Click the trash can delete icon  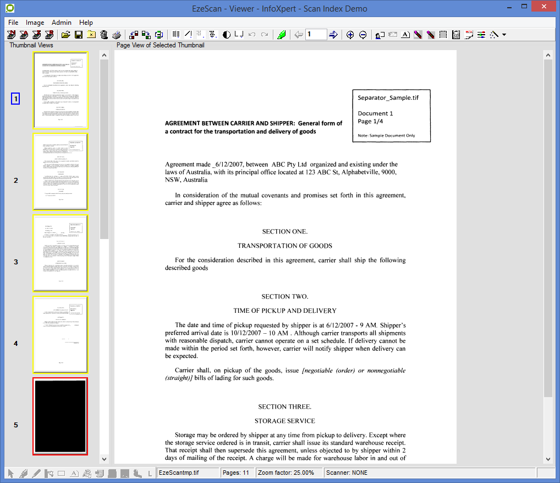click(103, 35)
